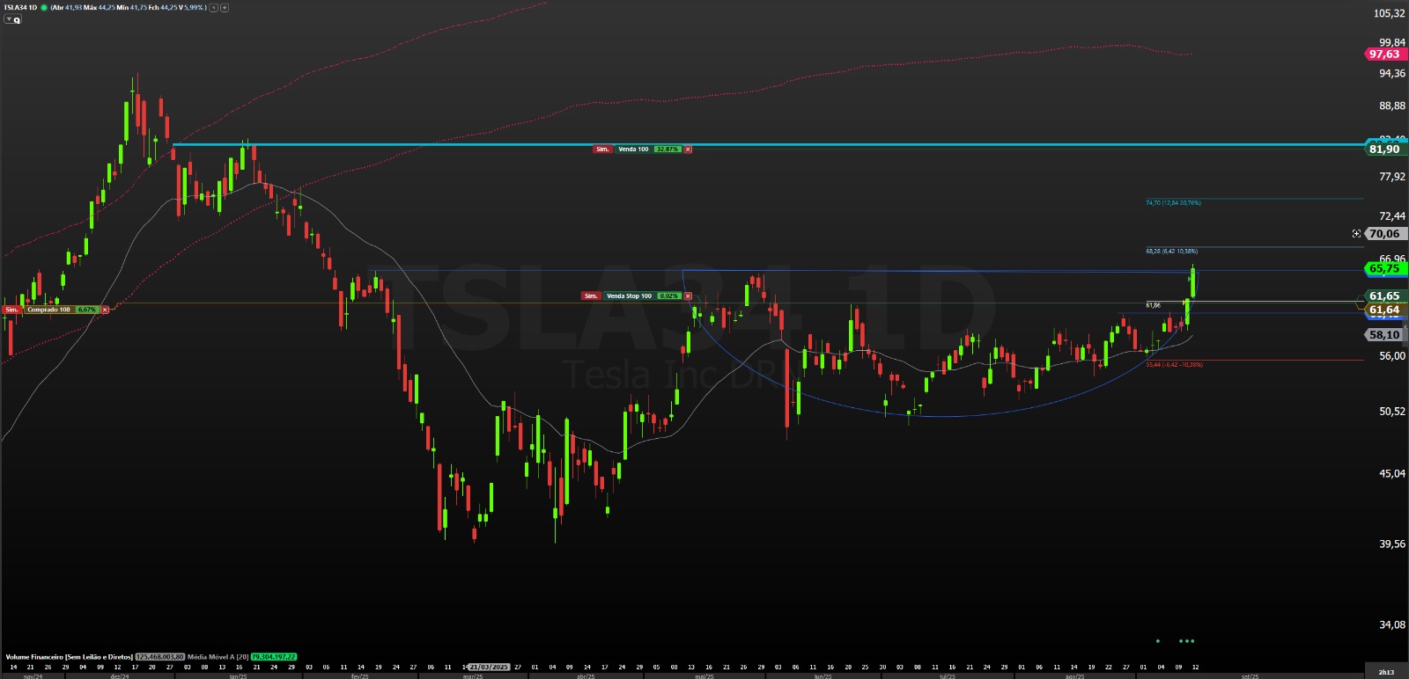Close the Comprado 100 position with X
This screenshot has height=679, width=1409.
105,310
